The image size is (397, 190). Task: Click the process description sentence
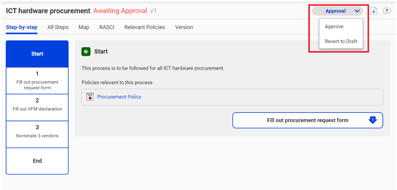pyautogui.click(x=153, y=68)
